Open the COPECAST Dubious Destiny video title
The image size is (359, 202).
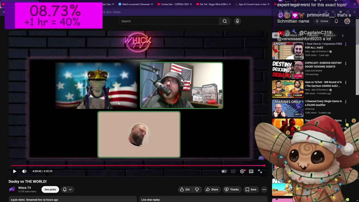click(323, 65)
